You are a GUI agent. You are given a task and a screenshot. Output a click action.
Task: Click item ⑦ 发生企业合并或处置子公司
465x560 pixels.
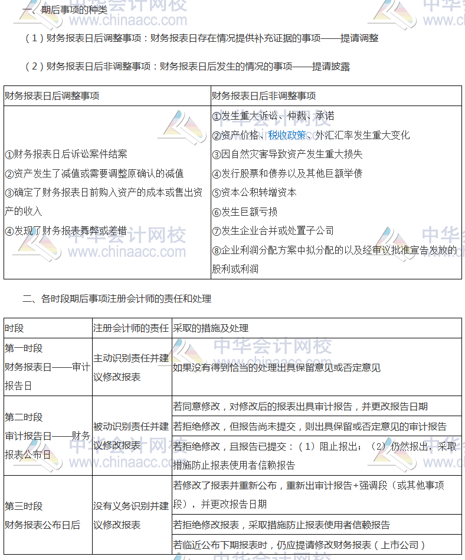(273, 230)
